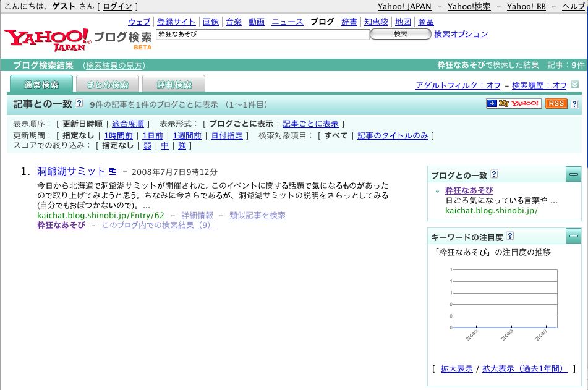The image size is (588, 390).
Task: Click the 検索 search button
Action: 401,34
